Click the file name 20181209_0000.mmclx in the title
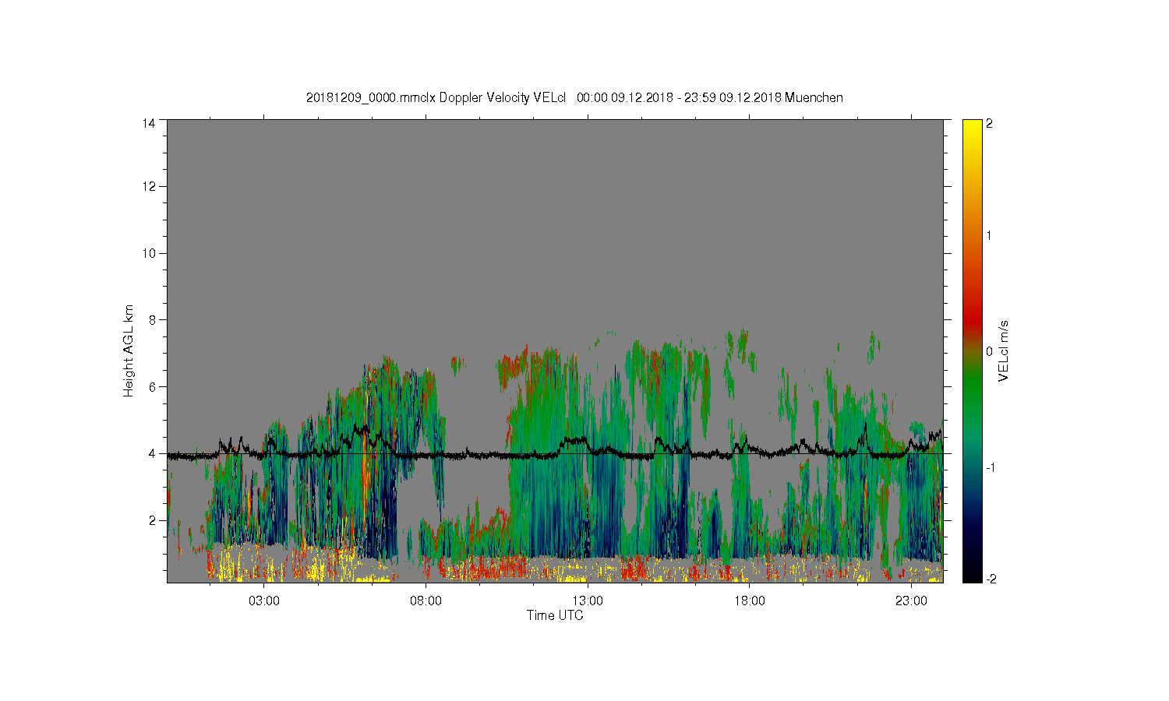 [x=371, y=98]
